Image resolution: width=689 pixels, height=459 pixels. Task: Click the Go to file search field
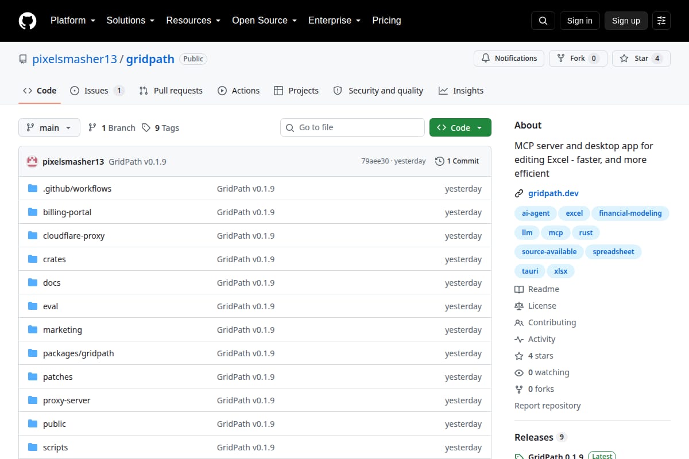(353, 127)
